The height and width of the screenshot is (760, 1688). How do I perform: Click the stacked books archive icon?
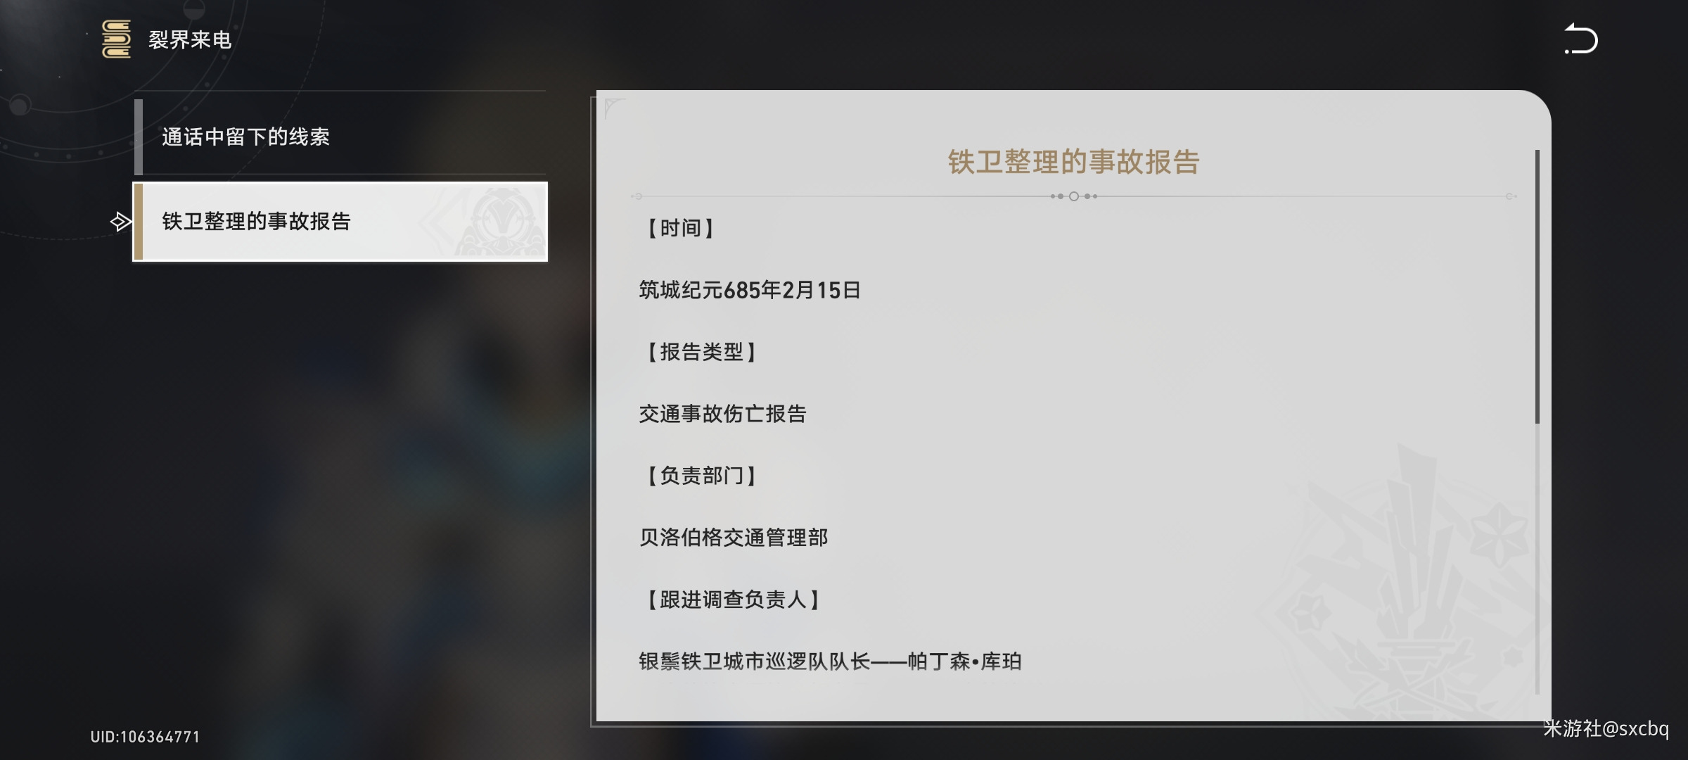point(116,39)
